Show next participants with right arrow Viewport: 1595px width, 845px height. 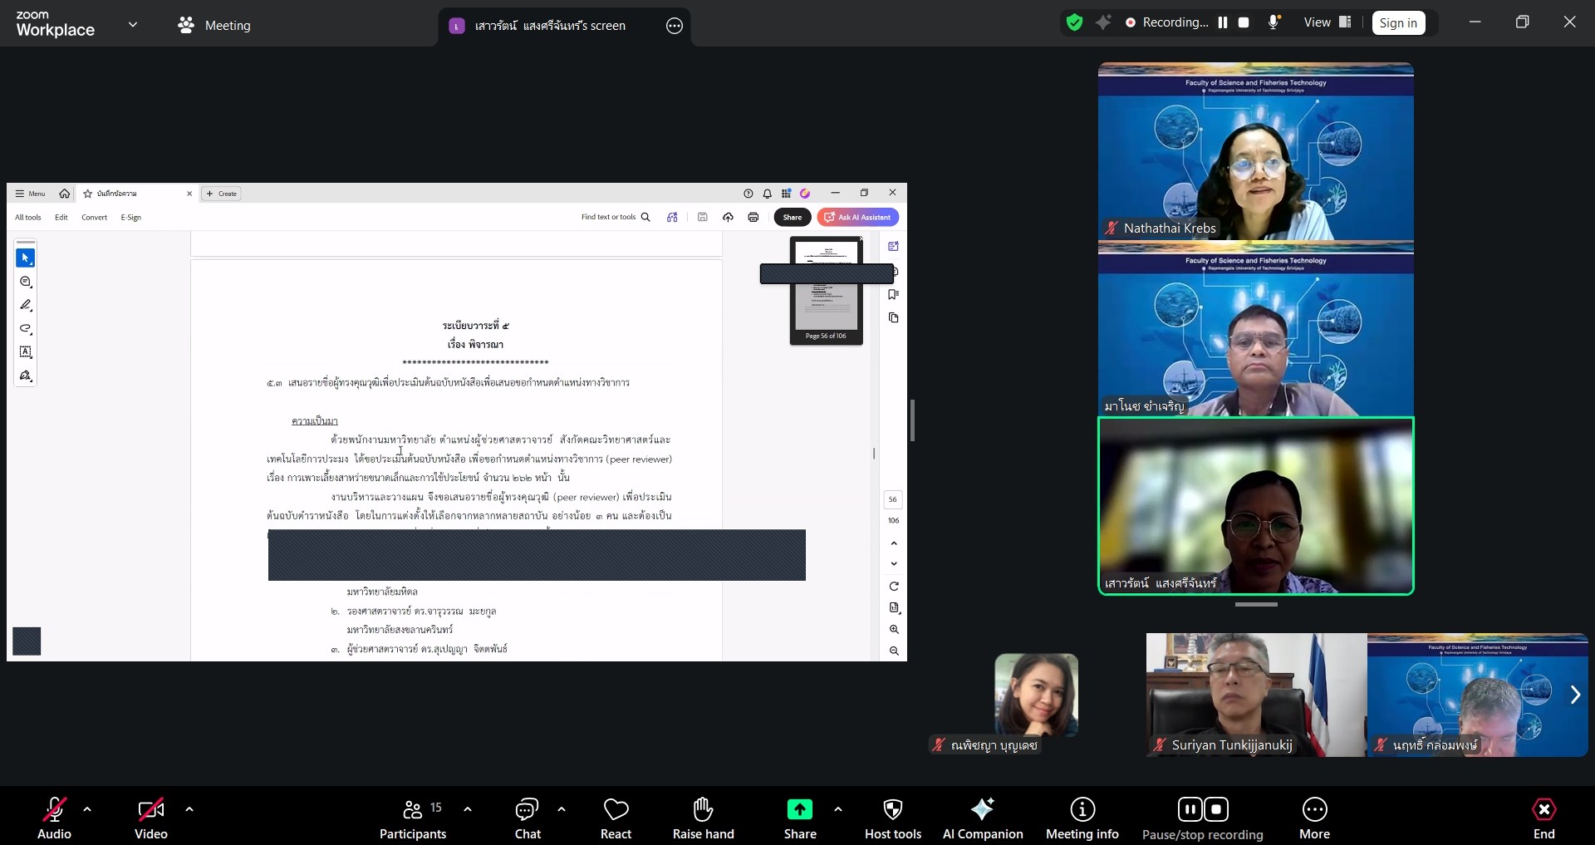pyautogui.click(x=1574, y=695)
